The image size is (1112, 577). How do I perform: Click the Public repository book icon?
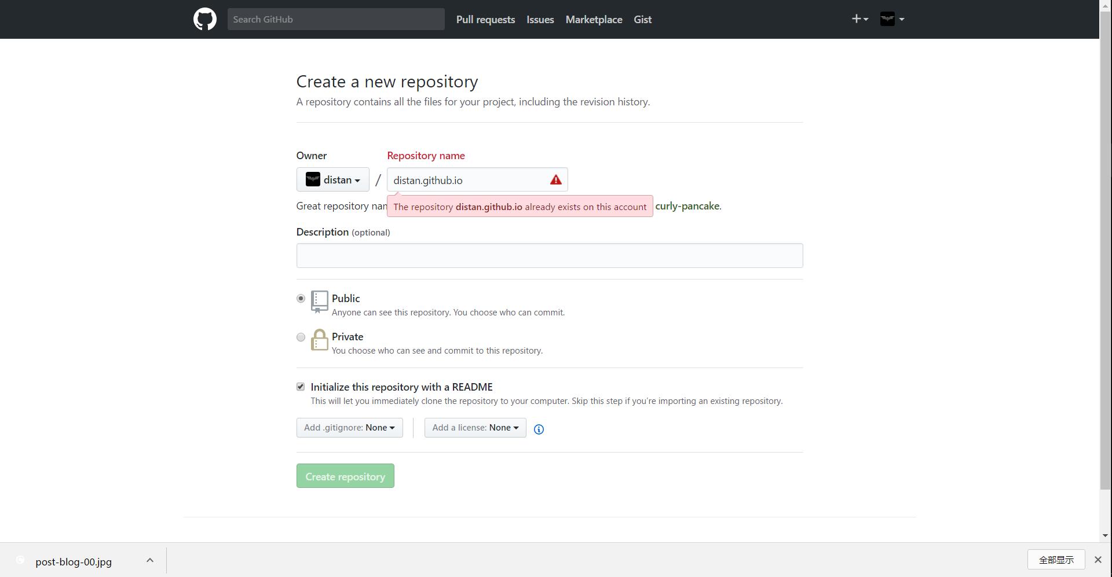click(x=319, y=302)
